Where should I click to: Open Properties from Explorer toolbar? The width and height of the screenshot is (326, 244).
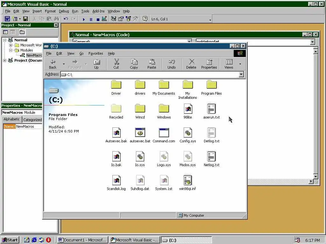coord(209,64)
